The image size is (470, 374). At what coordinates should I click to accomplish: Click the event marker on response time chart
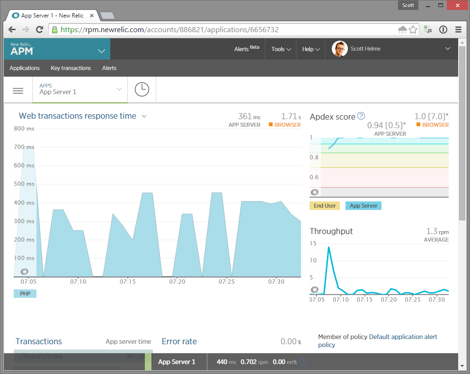(x=25, y=271)
